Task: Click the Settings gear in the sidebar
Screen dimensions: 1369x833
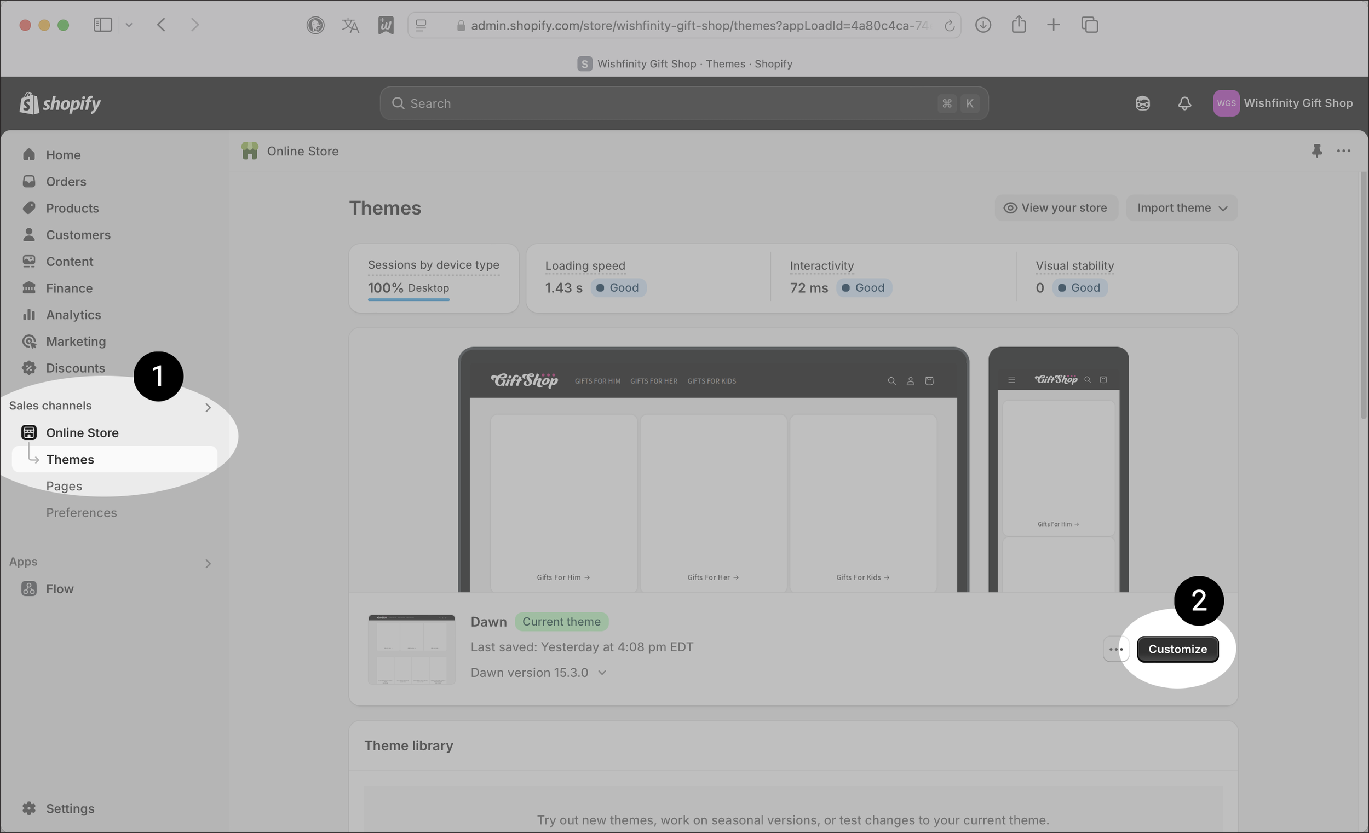Action: 29,808
